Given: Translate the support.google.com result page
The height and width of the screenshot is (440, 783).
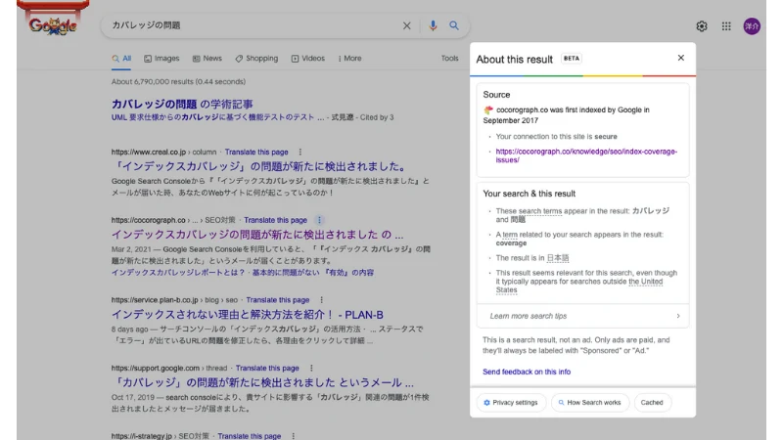Looking at the screenshot, I should 267,369.
